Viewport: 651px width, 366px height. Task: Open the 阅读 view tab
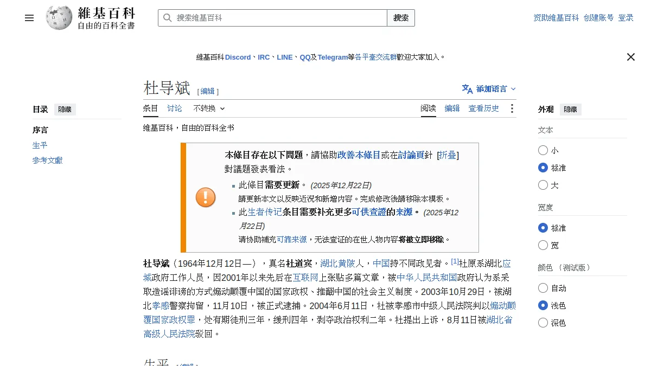428,108
